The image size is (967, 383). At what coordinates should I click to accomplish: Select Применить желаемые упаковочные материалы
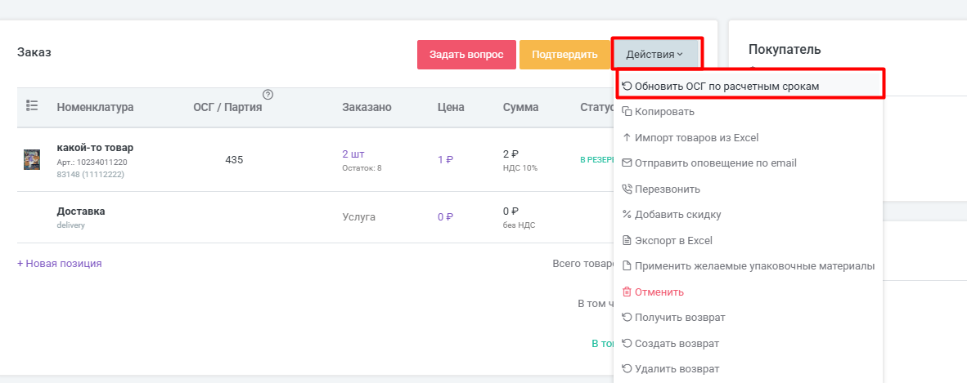pyautogui.click(x=754, y=266)
